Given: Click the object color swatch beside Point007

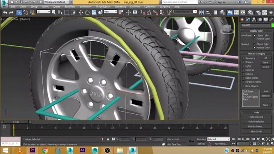Looking at the screenshot, I should click(272, 25).
